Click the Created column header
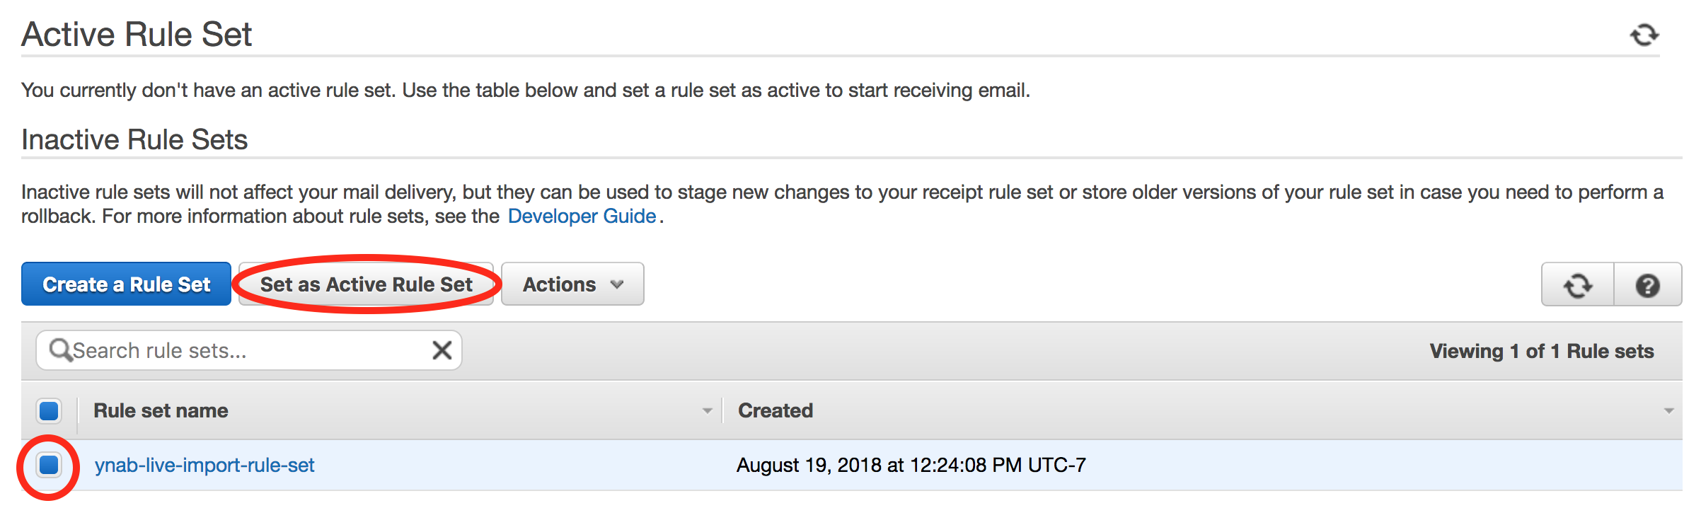1701x508 pixels. click(775, 410)
